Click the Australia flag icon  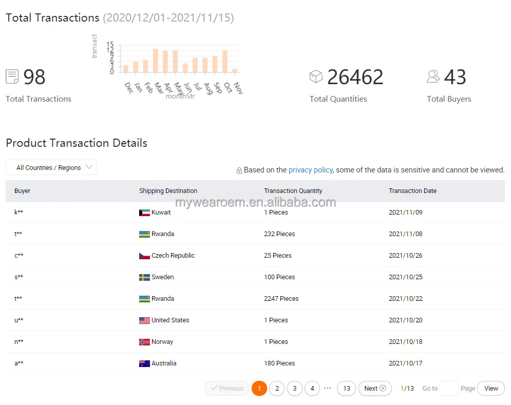pyautogui.click(x=144, y=363)
